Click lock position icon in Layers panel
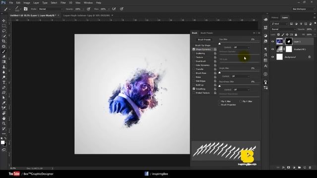 coord(287,35)
